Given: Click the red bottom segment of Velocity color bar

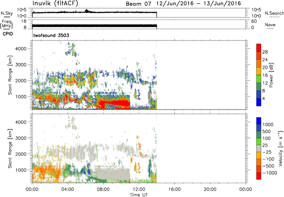Looking at the screenshot, I should pos(259,176).
